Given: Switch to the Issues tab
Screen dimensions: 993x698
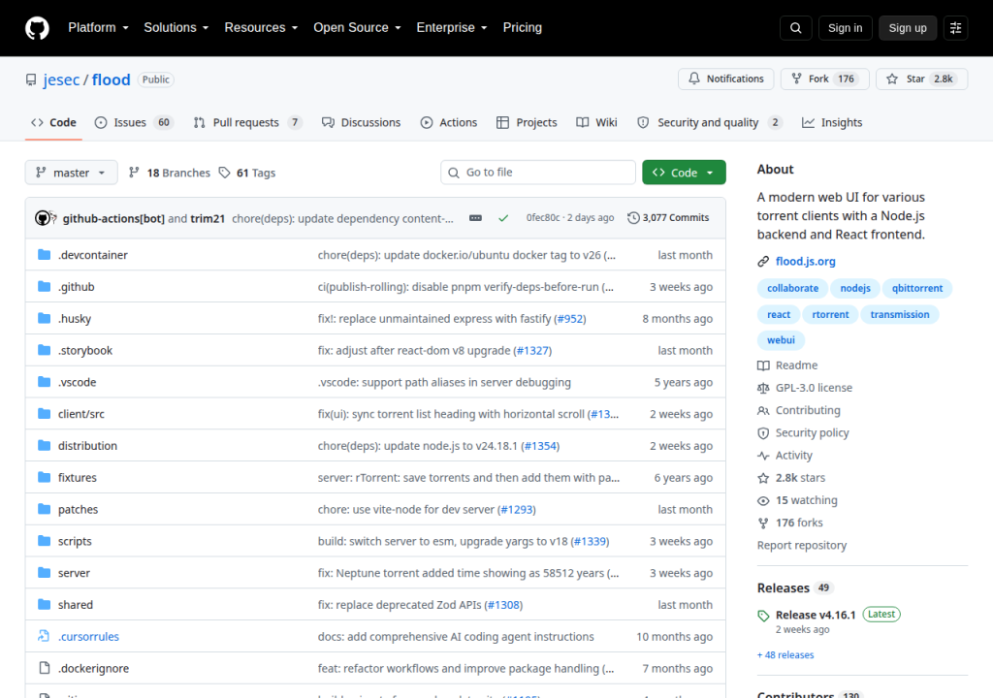Looking at the screenshot, I should point(134,122).
